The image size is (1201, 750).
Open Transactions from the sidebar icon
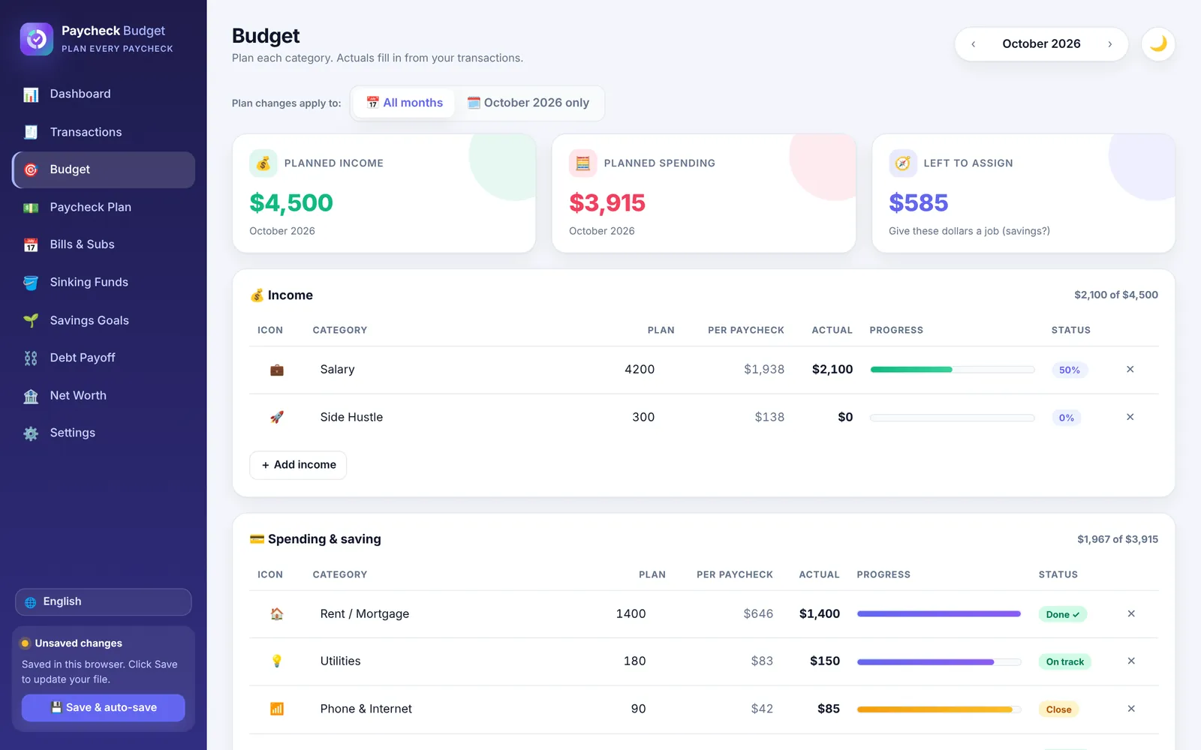coord(31,132)
